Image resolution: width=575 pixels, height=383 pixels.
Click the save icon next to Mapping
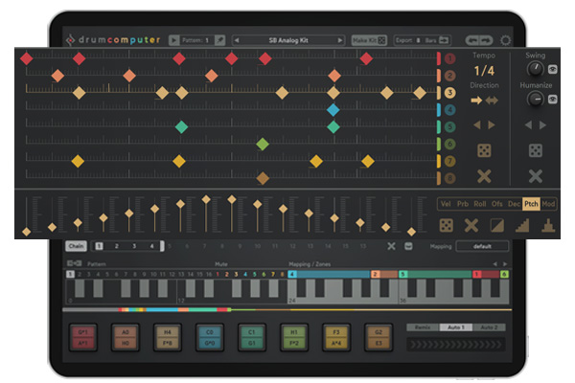408,246
